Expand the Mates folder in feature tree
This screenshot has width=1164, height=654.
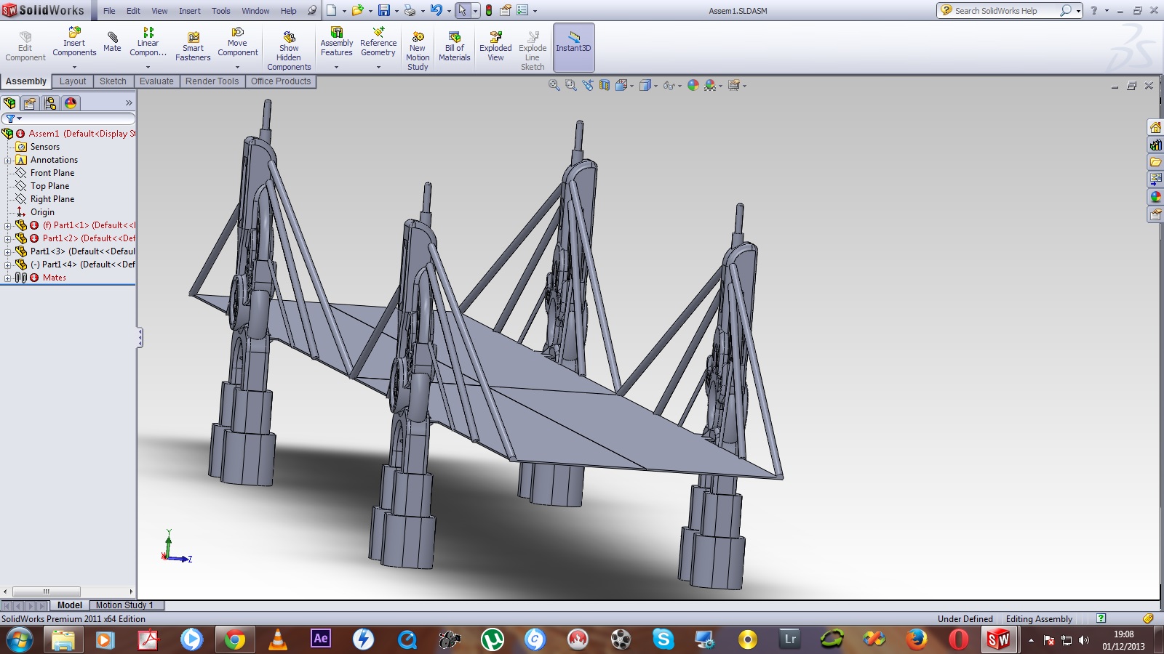click(x=8, y=278)
